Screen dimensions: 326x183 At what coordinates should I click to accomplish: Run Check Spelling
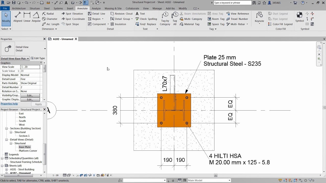click(146, 19)
